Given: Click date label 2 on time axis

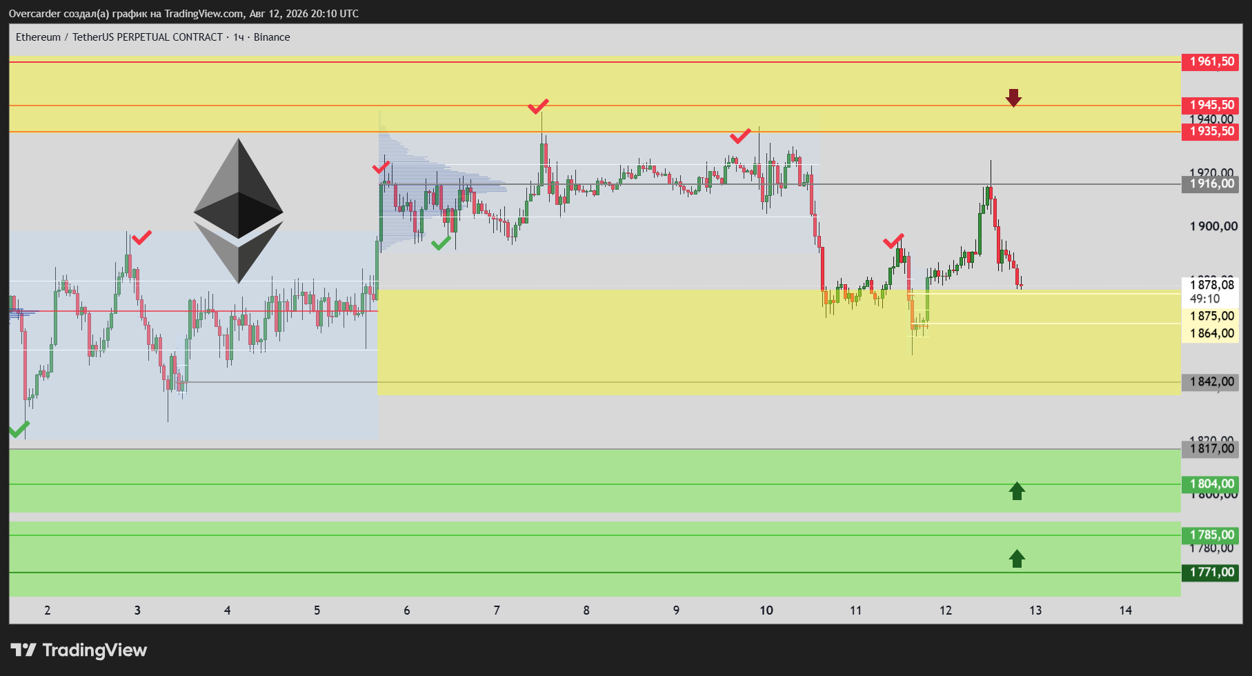Looking at the screenshot, I should point(48,610).
